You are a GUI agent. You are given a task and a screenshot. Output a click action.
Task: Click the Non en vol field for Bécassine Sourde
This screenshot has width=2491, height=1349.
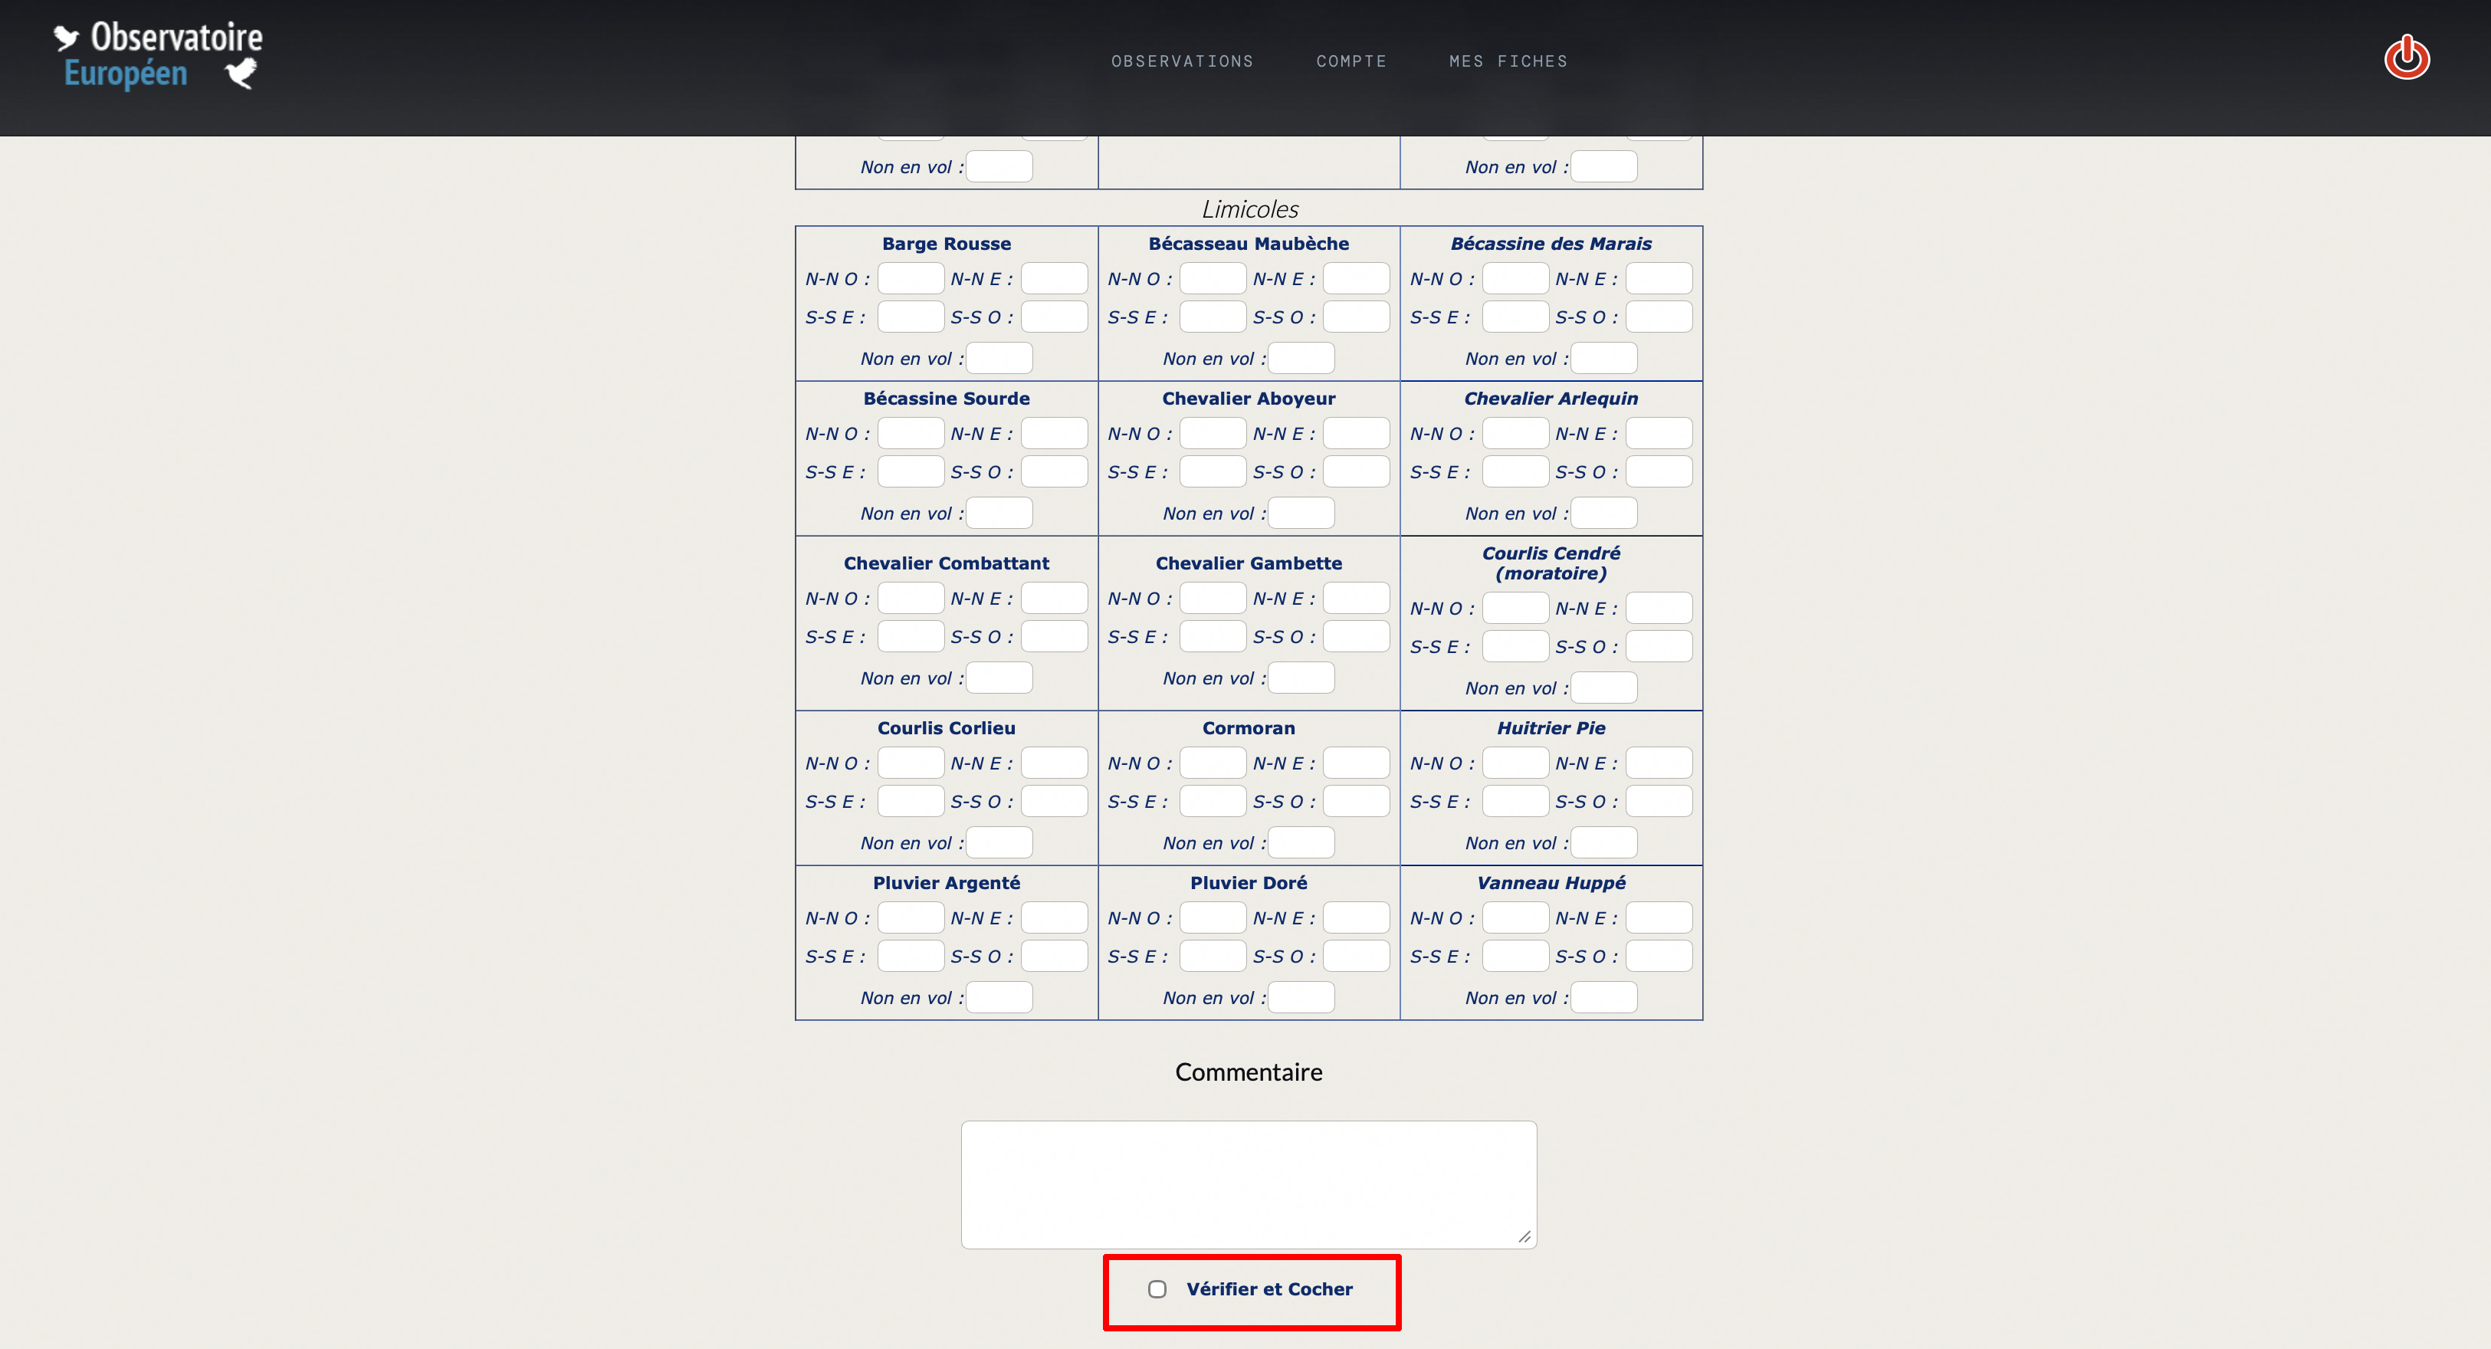point(999,513)
